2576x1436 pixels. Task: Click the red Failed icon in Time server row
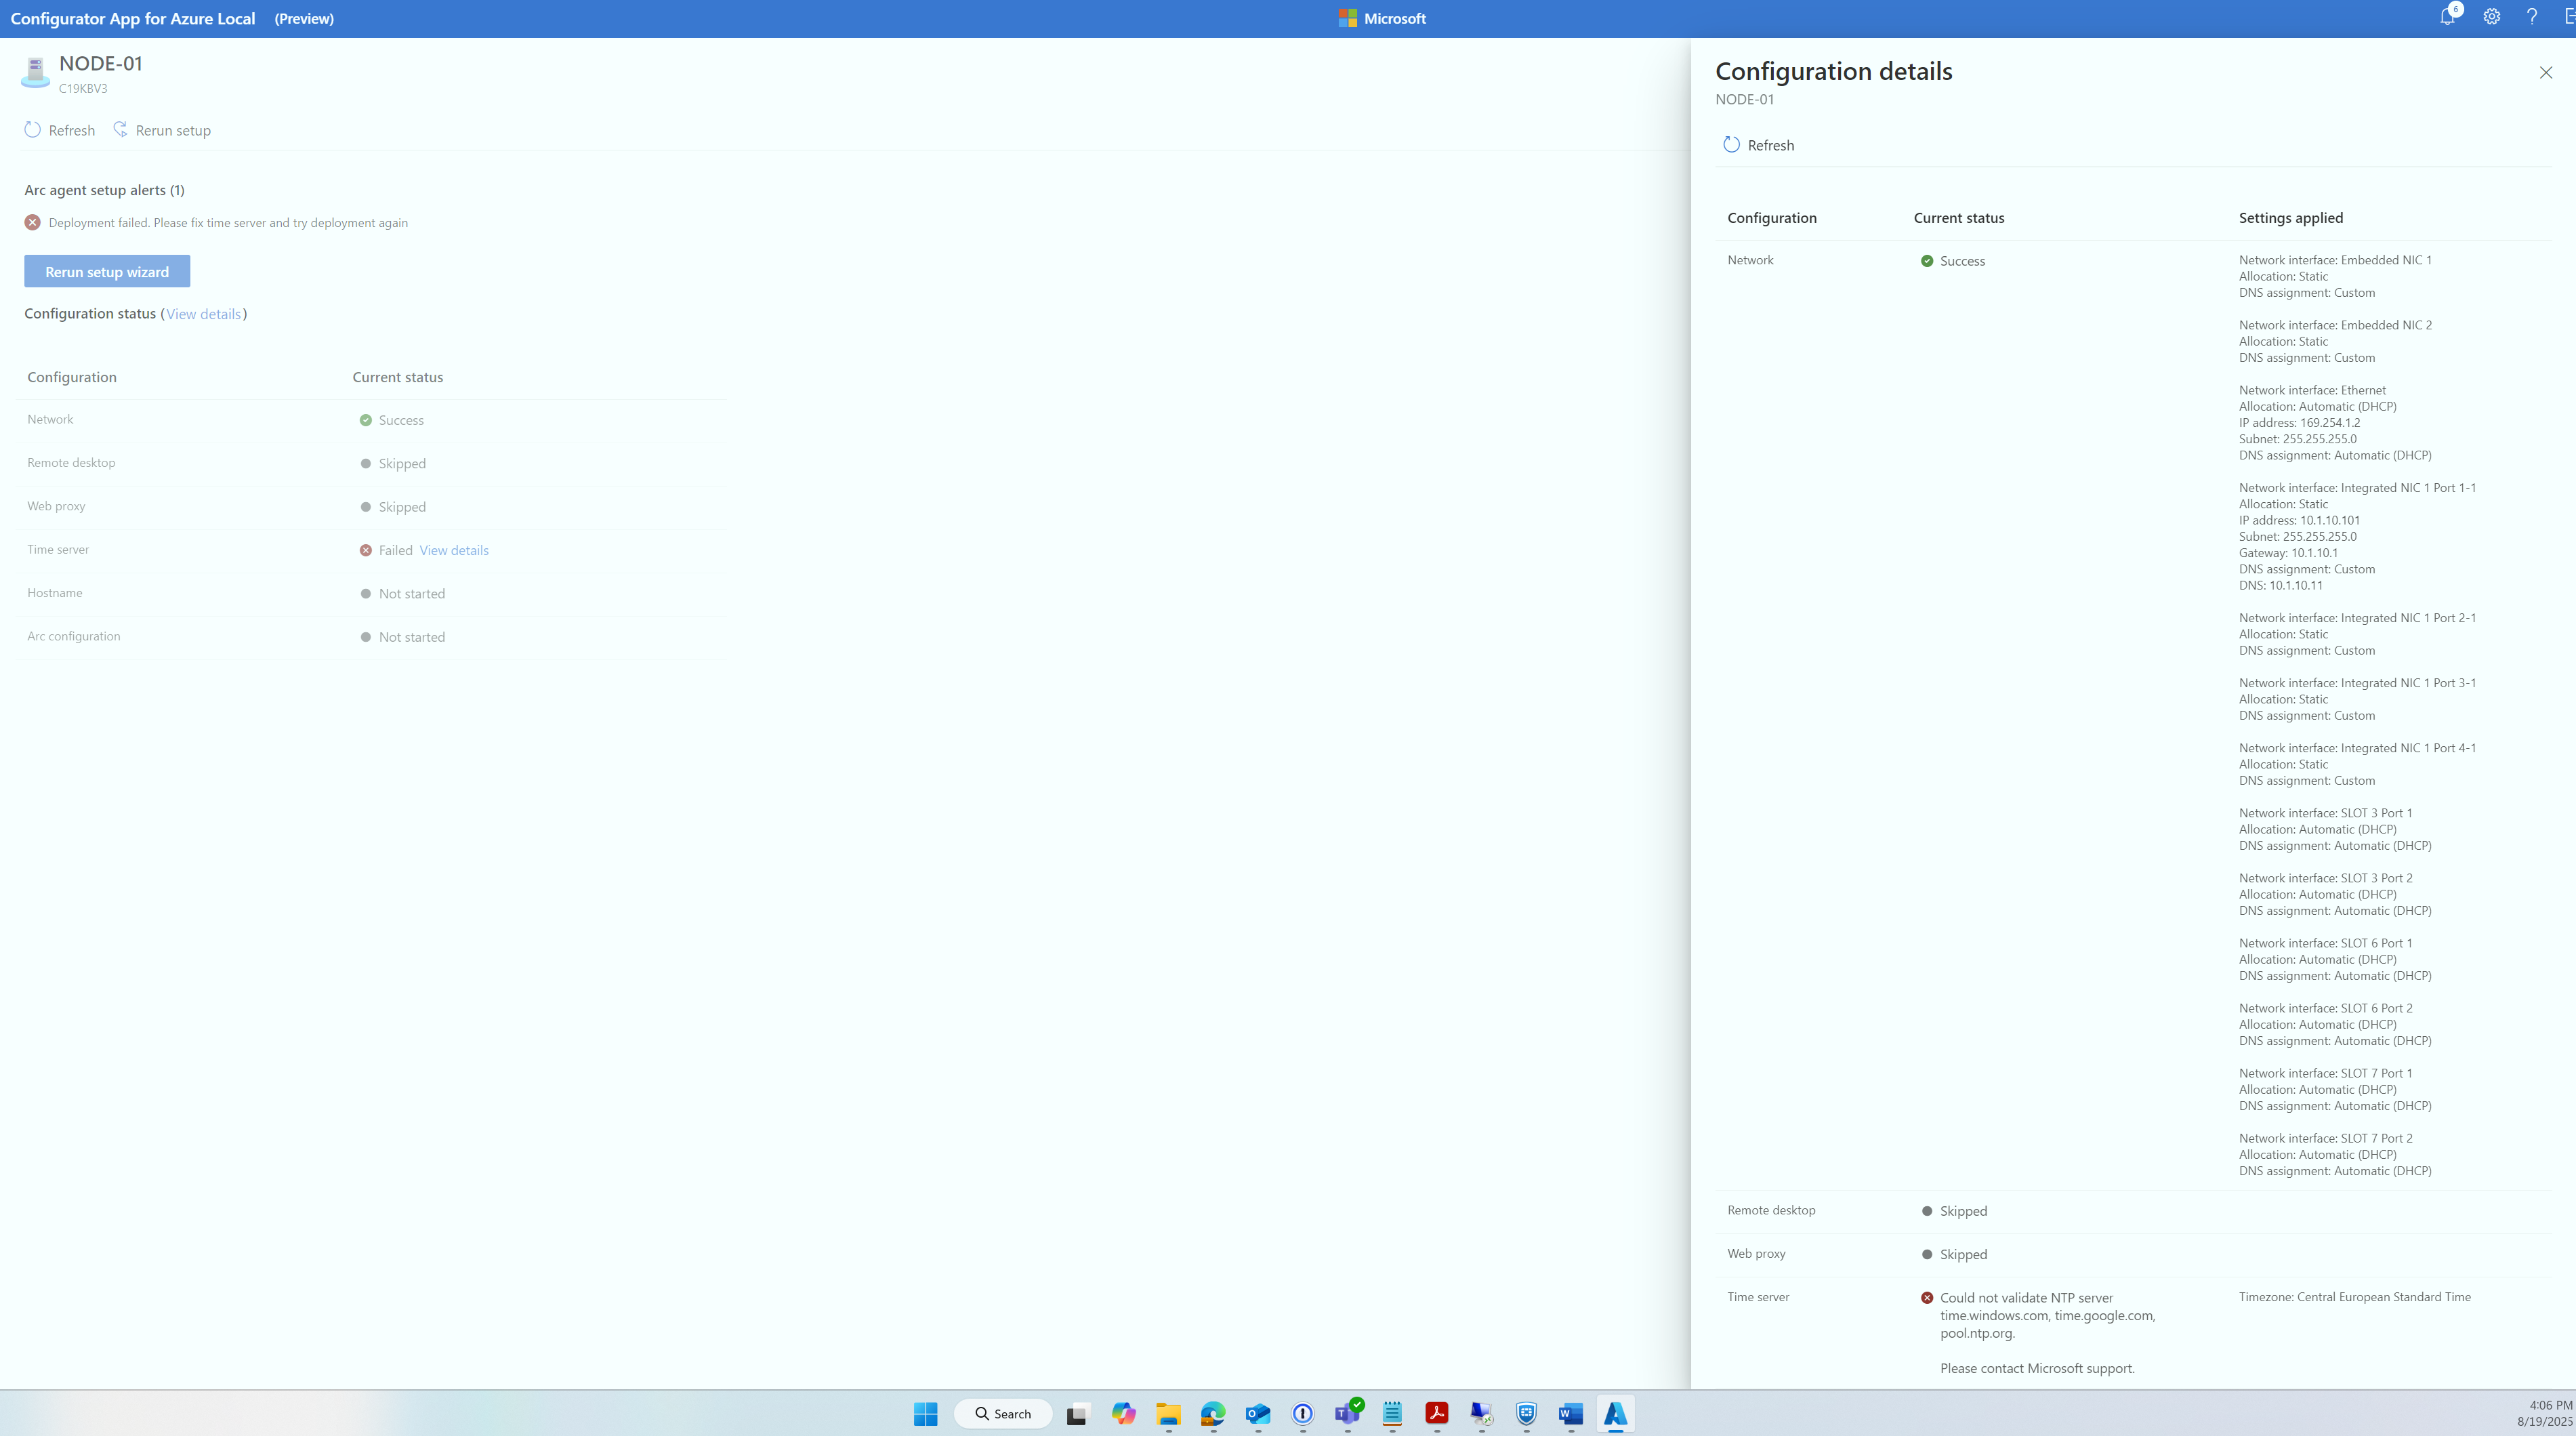[x=366, y=550]
